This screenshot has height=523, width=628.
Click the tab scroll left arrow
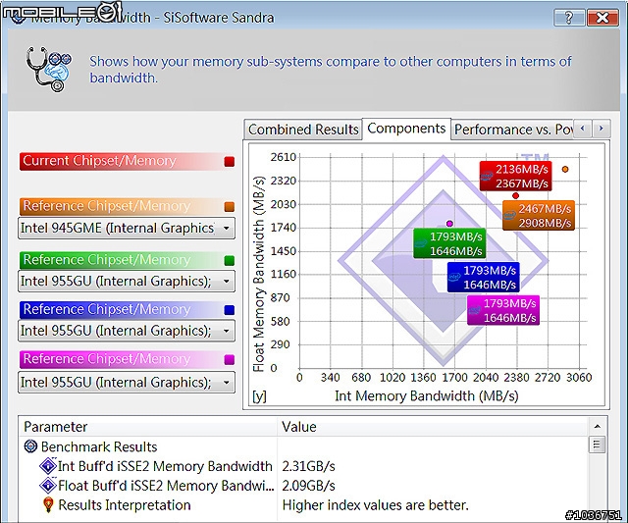point(582,129)
